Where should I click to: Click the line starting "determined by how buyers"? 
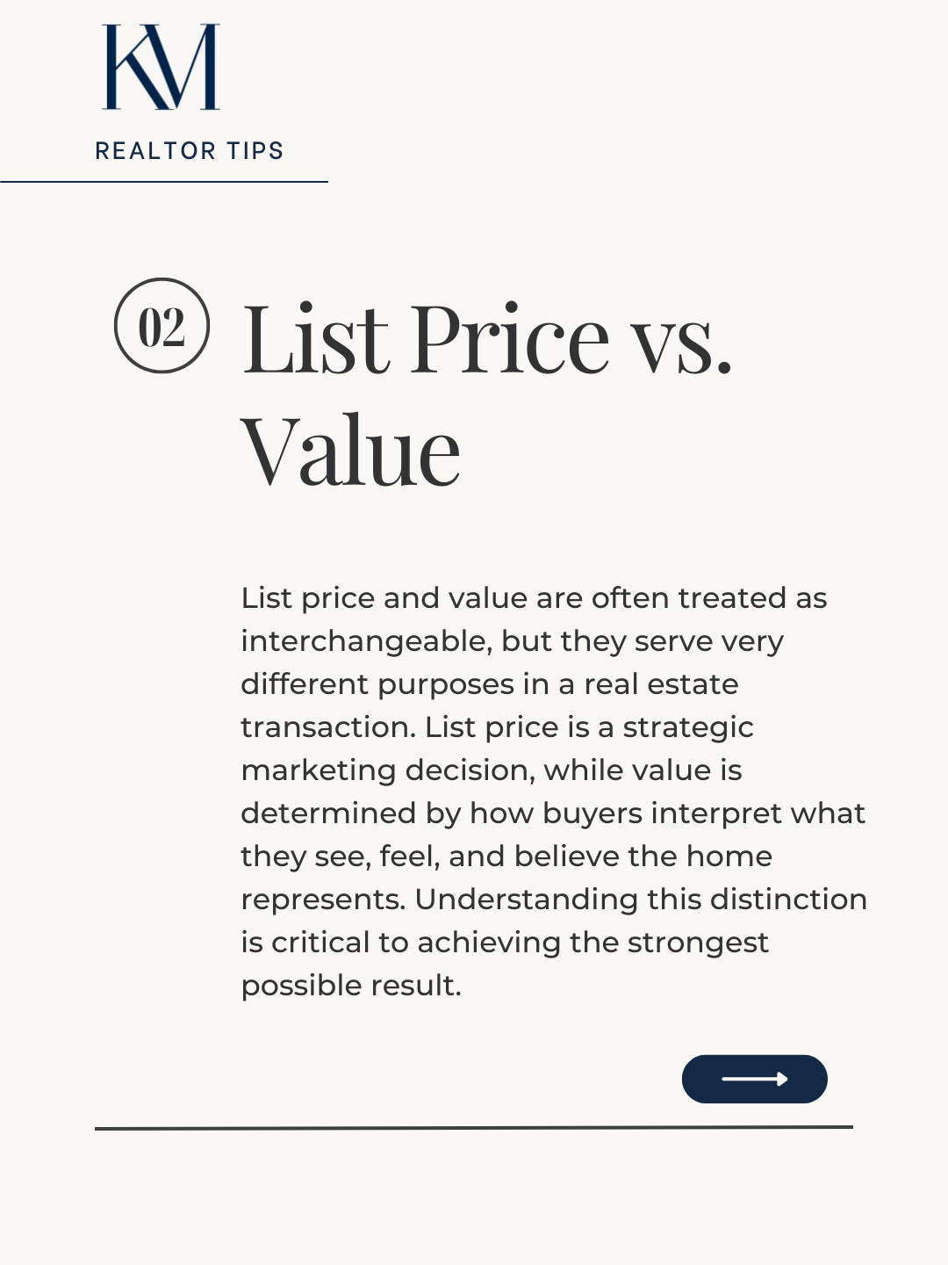[553, 813]
